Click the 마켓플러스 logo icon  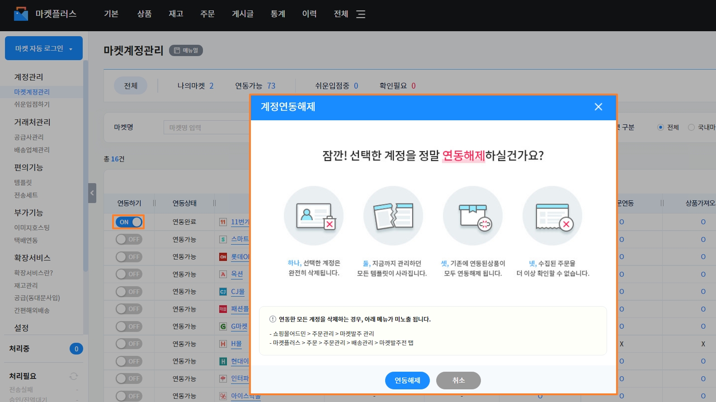coord(21,14)
